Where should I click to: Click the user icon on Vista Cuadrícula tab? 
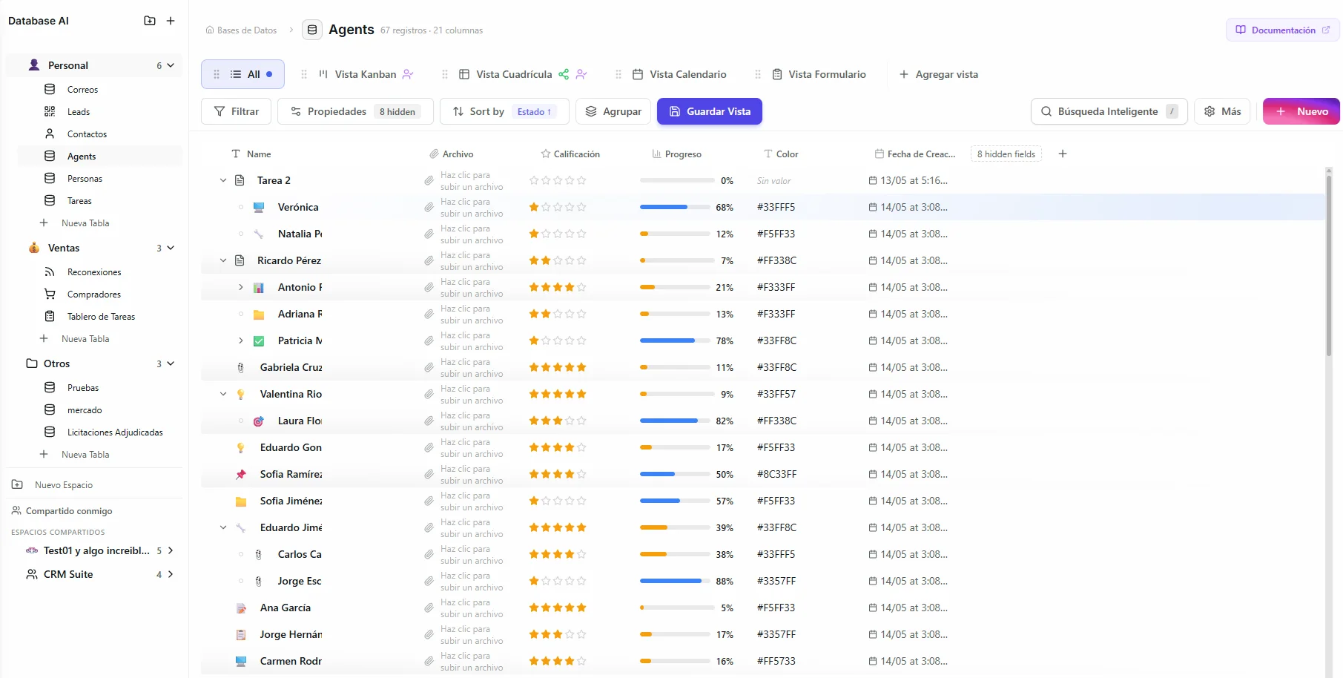click(x=581, y=74)
